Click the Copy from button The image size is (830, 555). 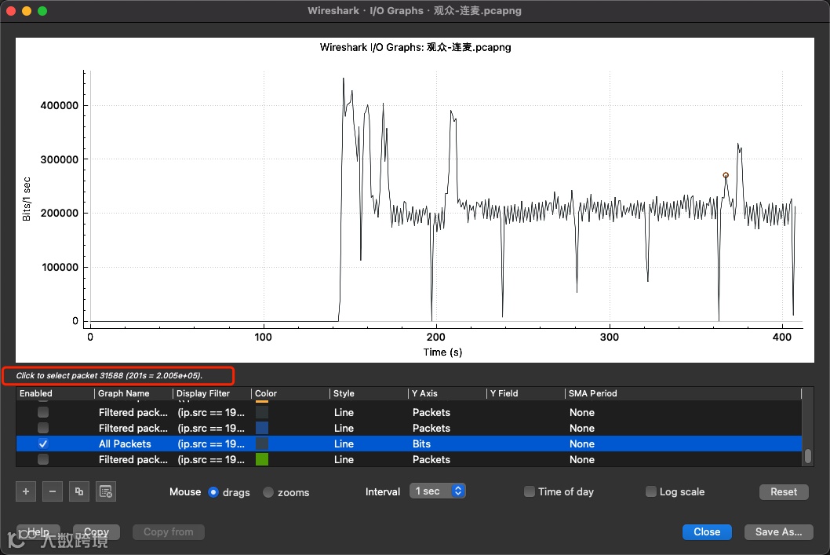pos(169,531)
